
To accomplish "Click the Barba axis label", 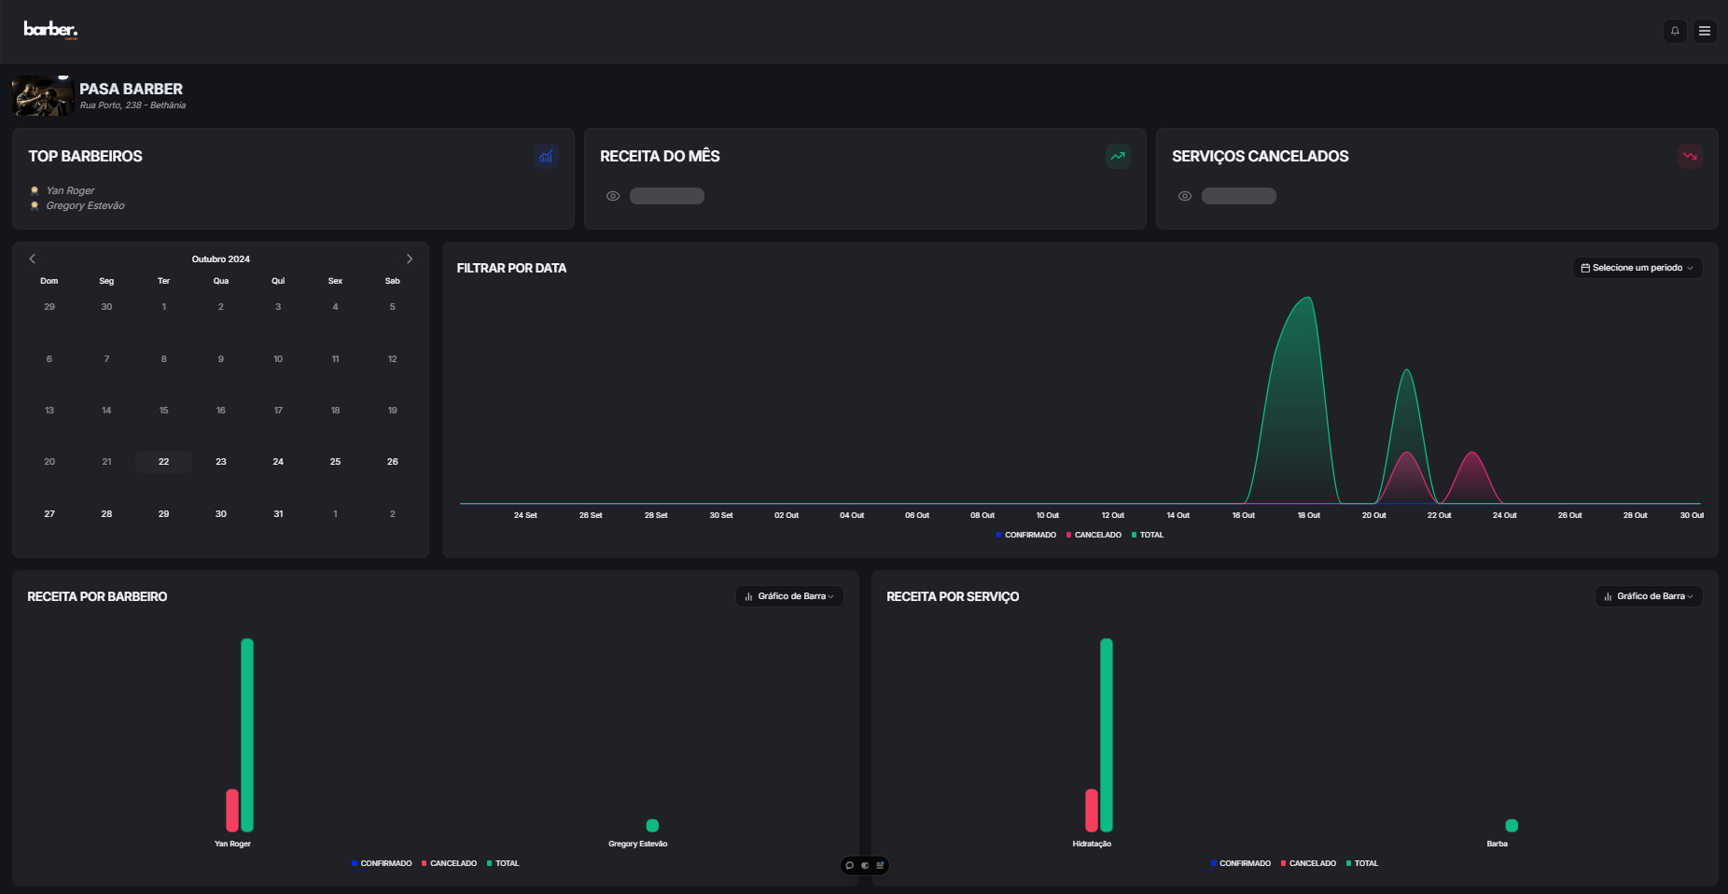I will click(1497, 844).
